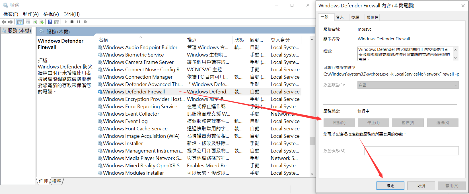Image resolution: width=469 pixels, height=194 pixels.
Task: Click the 啟動參數 input field
Action: [x=411, y=151]
